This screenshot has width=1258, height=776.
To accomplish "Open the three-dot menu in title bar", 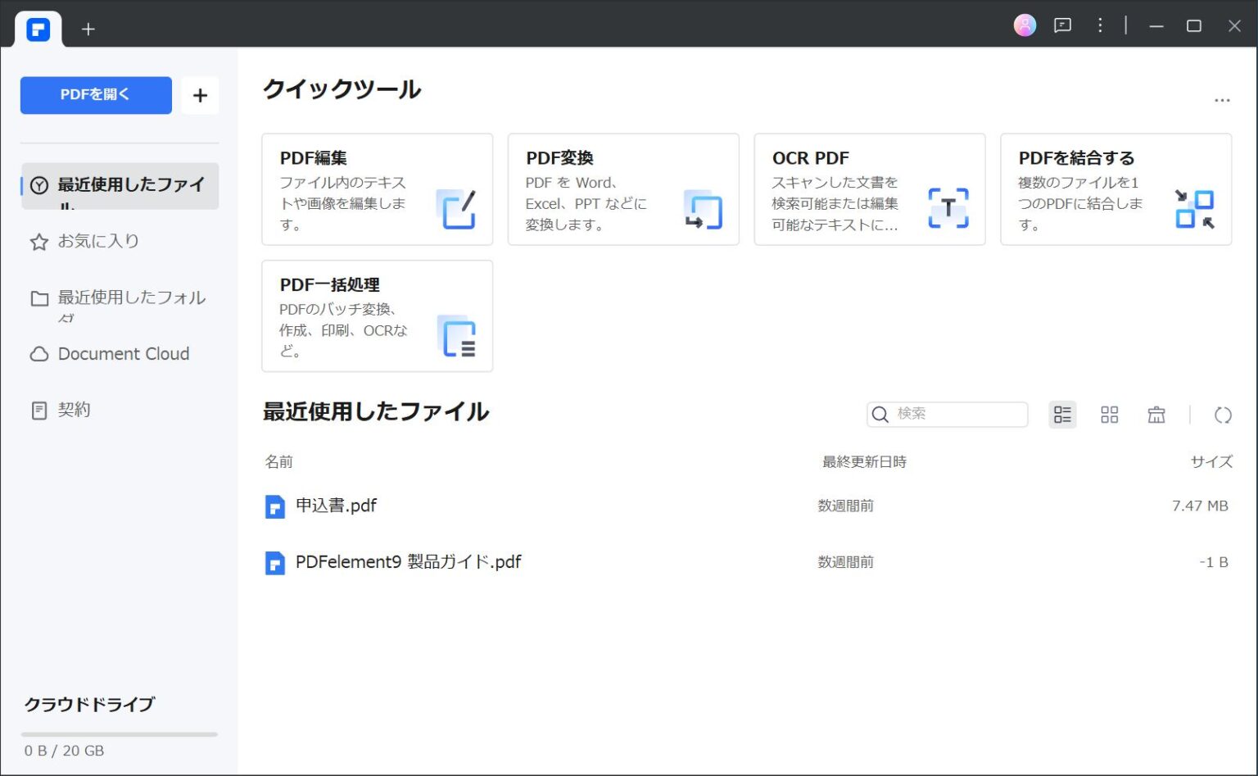I will (x=1100, y=25).
